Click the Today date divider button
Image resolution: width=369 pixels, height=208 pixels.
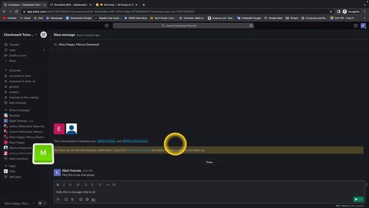coord(209,162)
